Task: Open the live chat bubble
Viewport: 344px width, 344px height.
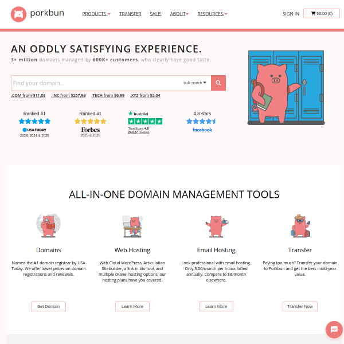Action: (x=334, y=329)
